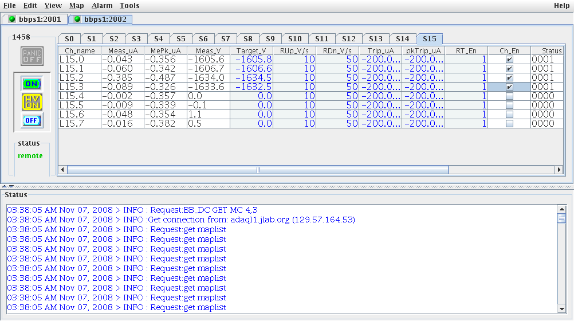Click Status log scroll up arrow
This screenshot has width=574, height=321.
pos(561,209)
